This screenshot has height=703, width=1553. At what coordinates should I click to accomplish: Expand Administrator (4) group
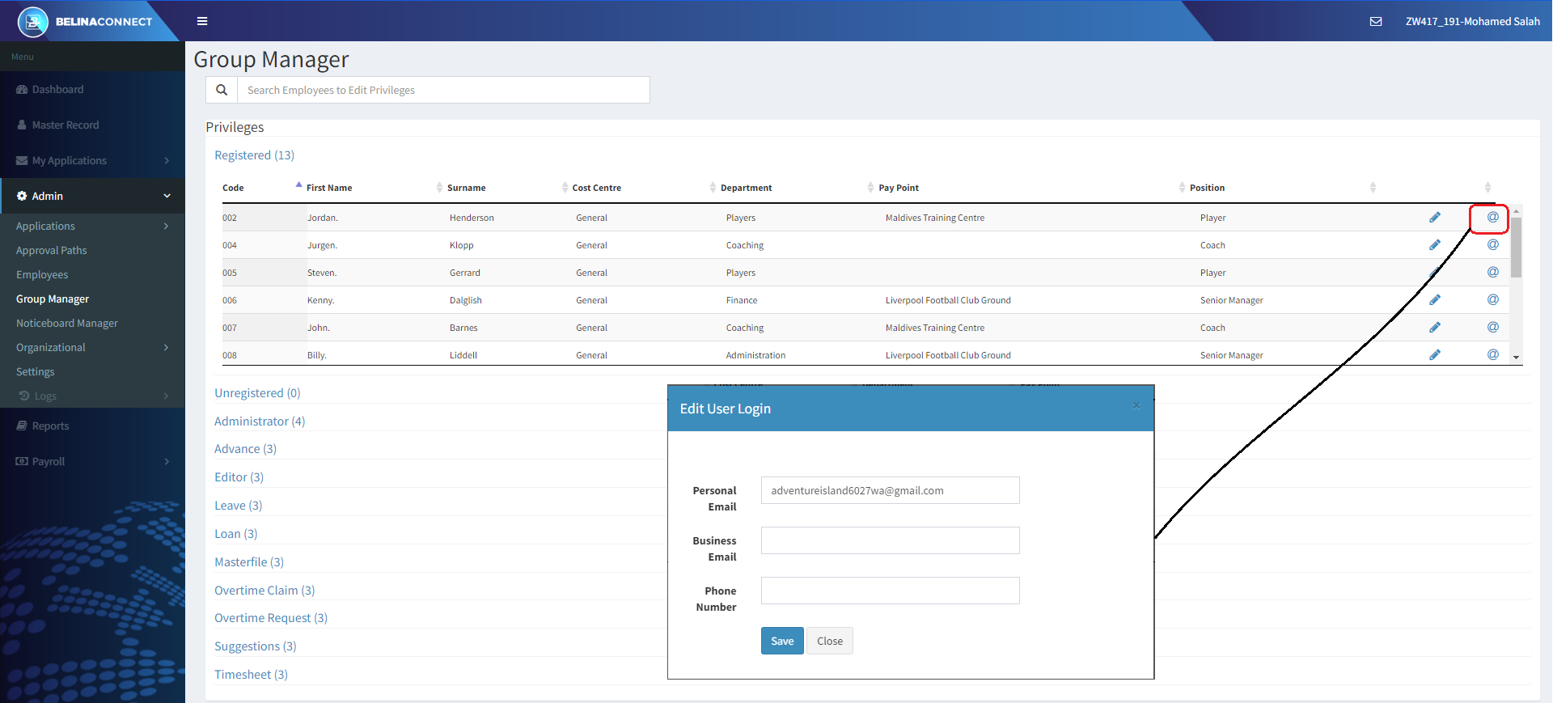coord(260,421)
